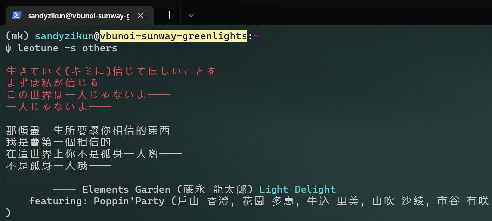
Task: Click the name 市谷 有咲
Action: click(463, 201)
